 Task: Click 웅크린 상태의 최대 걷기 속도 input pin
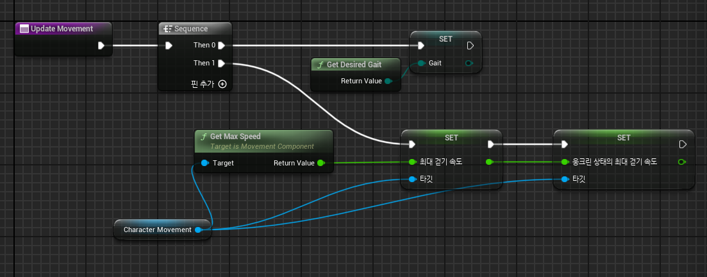(x=565, y=162)
